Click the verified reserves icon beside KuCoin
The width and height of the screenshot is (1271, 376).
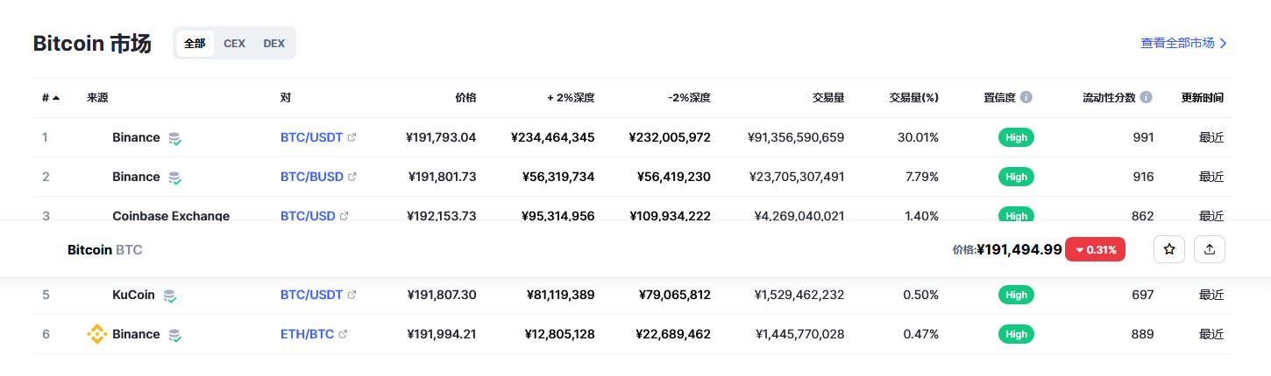[x=170, y=296]
